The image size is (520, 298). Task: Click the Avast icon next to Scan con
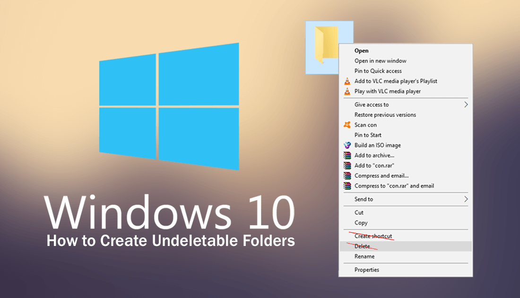[x=347, y=125]
